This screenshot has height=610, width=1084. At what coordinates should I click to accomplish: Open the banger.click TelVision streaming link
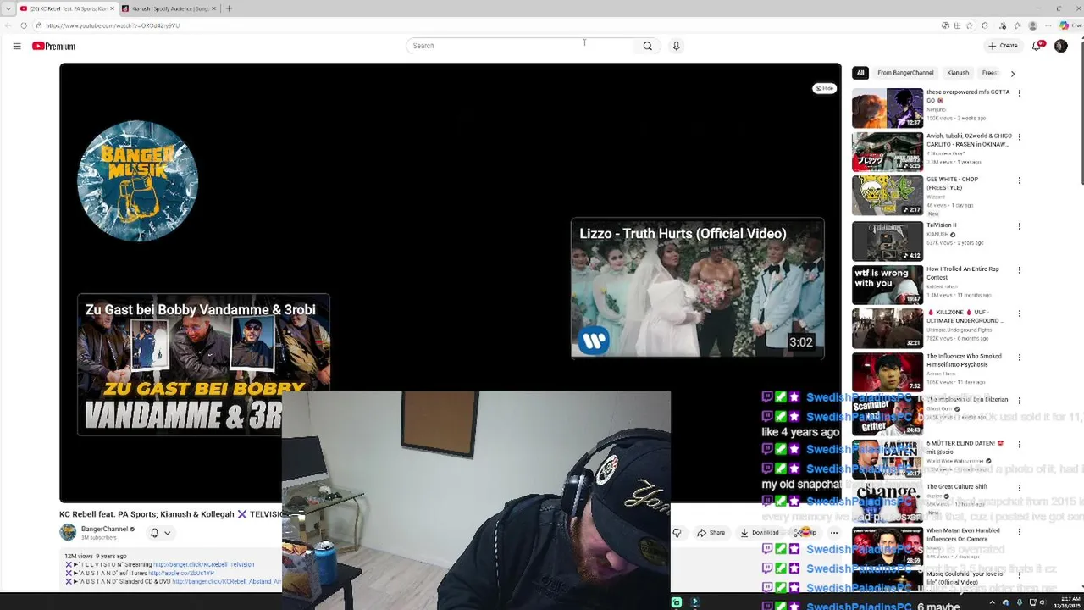coord(203,564)
